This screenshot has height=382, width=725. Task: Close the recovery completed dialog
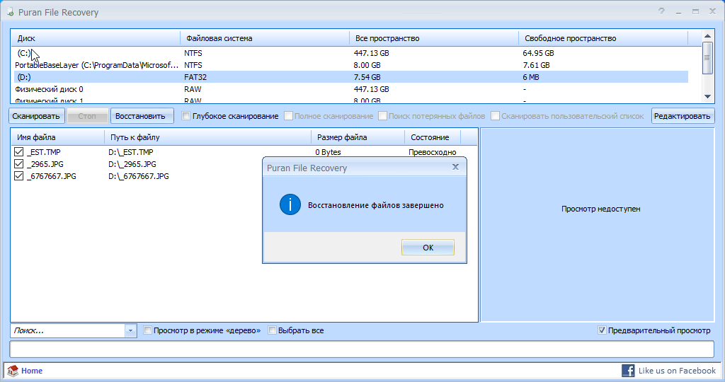coord(455,167)
